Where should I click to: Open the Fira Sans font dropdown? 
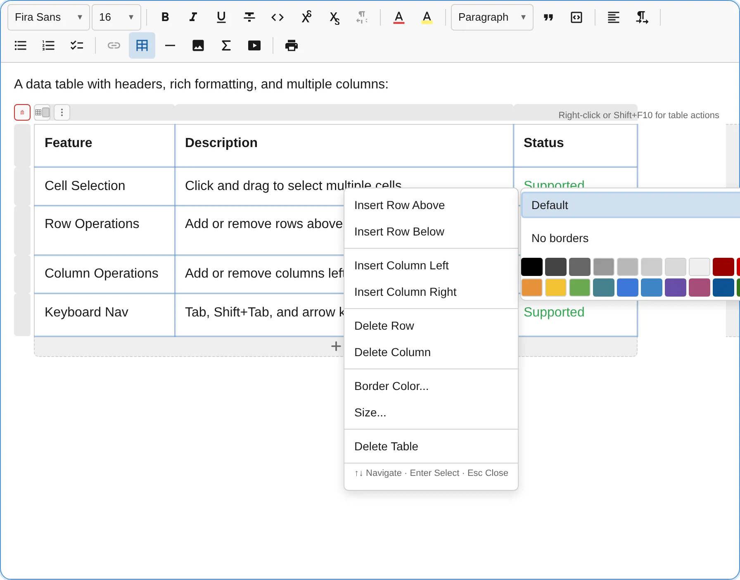(x=49, y=17)
